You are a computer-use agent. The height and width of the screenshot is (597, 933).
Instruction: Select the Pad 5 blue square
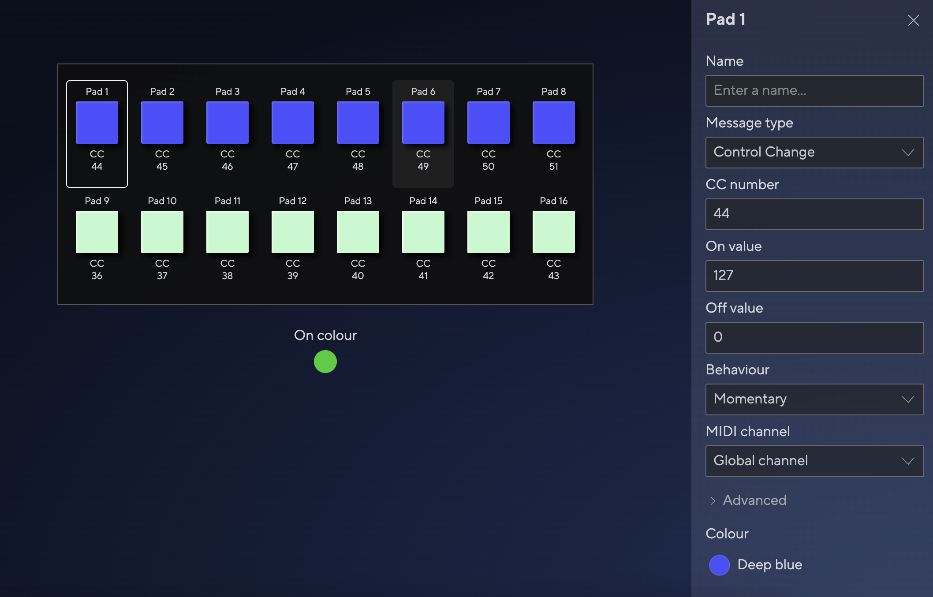click(x=358, y=123)
